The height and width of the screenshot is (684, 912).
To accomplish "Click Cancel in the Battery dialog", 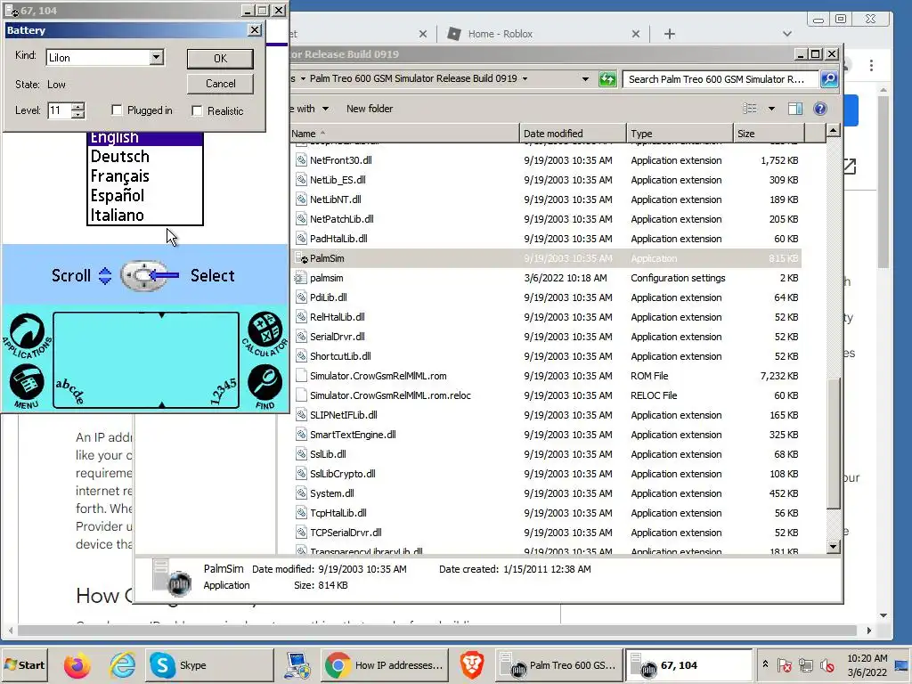I will tap(220, 83).
